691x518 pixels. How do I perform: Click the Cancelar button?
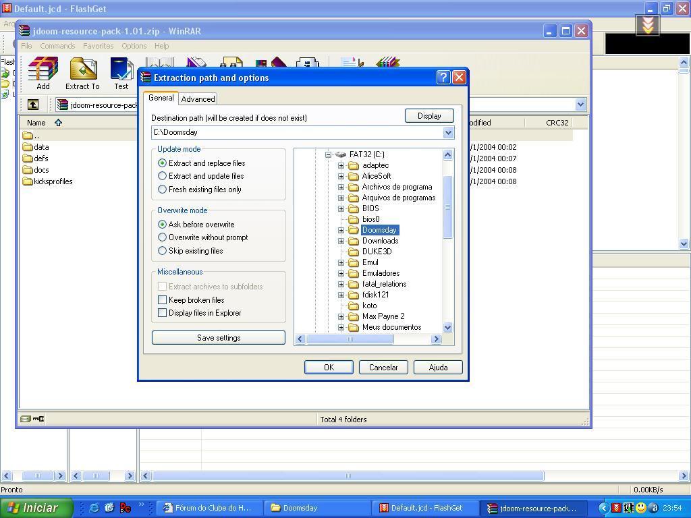pyautogui.click(x=383, y=368)
